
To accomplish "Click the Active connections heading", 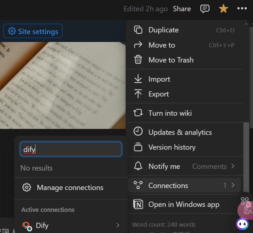I will [48, 210].
